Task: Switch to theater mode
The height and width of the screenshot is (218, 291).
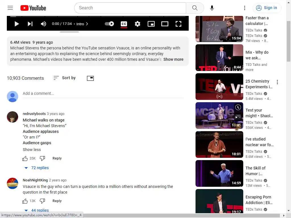Action: [x=165, y=24]
